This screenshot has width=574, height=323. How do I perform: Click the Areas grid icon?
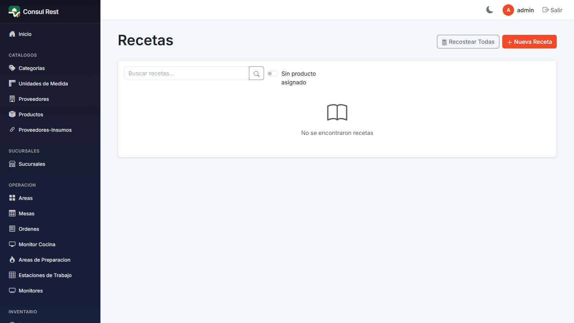[x=12, y=198]
